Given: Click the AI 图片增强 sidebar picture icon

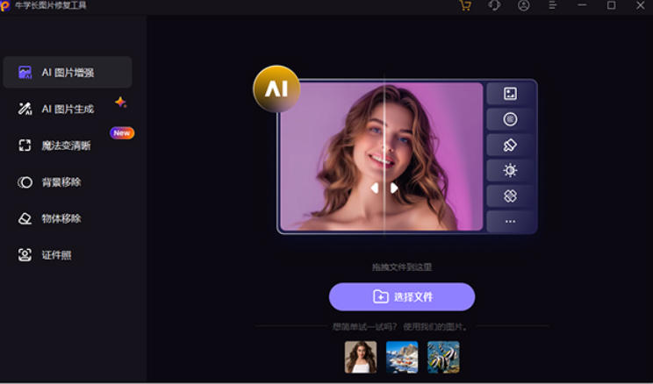Looking at the screenshot, I should (25, 73).
